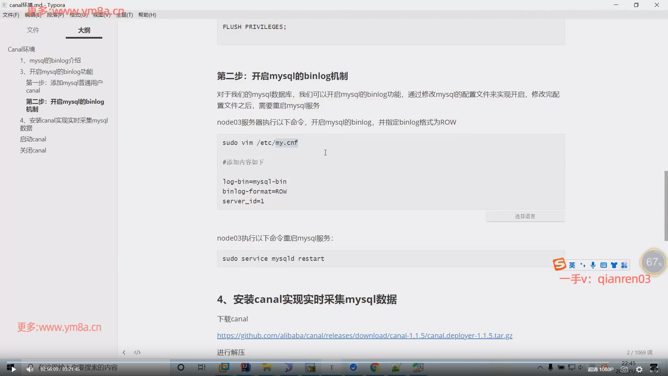Viewport: 668px width, 376px height.
Task: Collapse sidebar with the back arrow icon
Action: click(x=124, y=352)
